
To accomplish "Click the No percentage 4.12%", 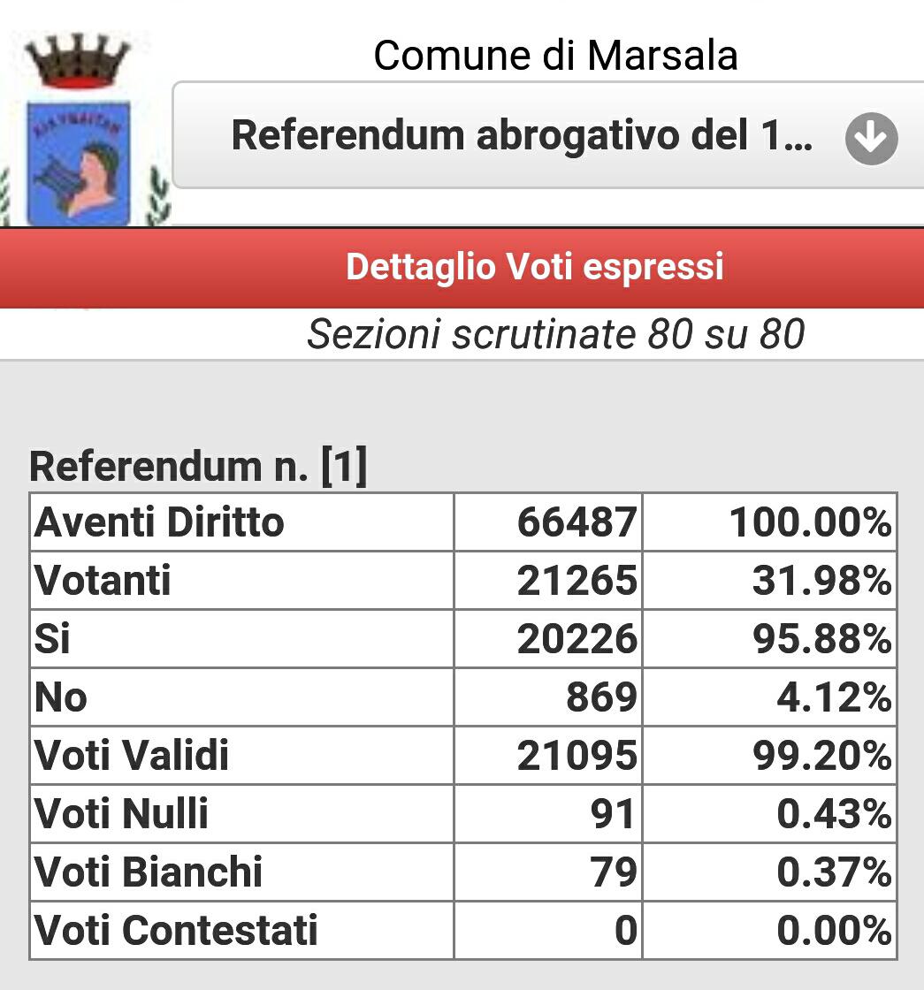I will click(834, 697).
